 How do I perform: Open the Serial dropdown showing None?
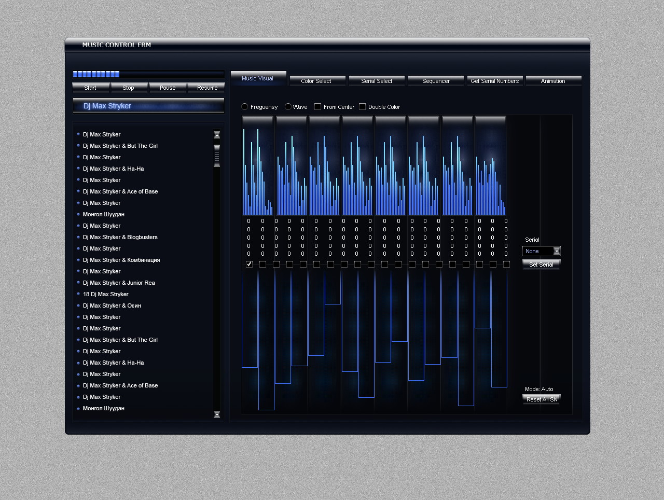pos(557,252)
